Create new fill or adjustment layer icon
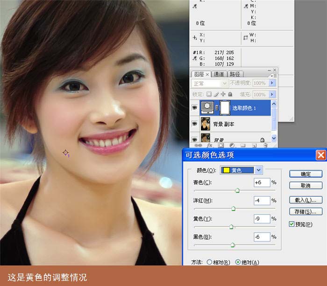The width and height of the screenshot is (327, 286). click(232, 145)
